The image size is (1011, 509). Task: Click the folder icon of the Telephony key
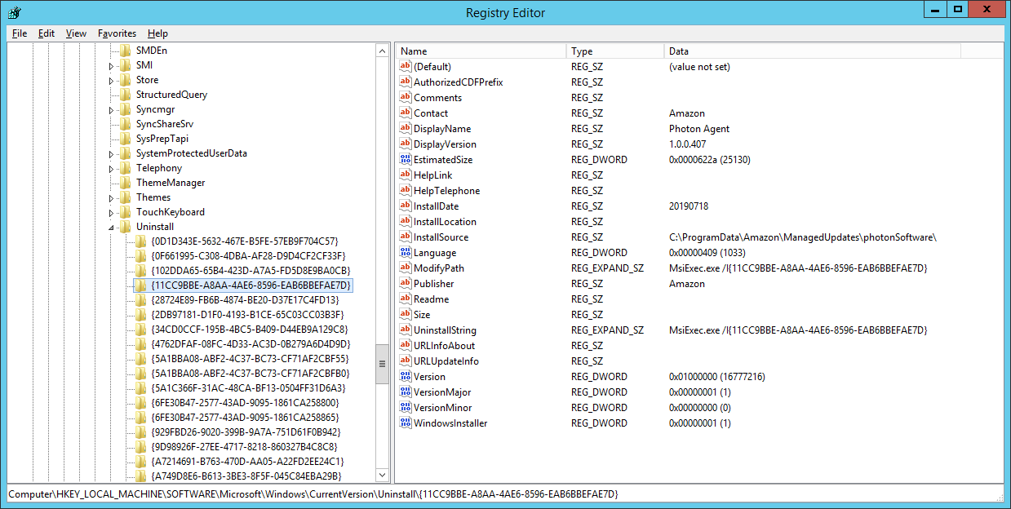(125, 168)
